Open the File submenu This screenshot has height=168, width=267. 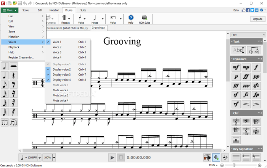[x=23, y=16]
